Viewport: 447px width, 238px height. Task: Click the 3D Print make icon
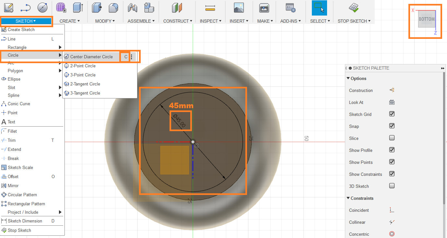265,7
